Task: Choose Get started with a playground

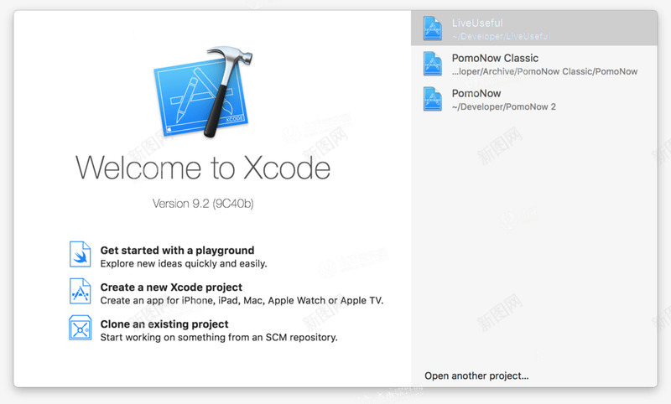Action: 177,250
